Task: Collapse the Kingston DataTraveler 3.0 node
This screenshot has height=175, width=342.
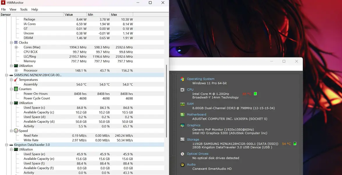Action: point(7,145)
